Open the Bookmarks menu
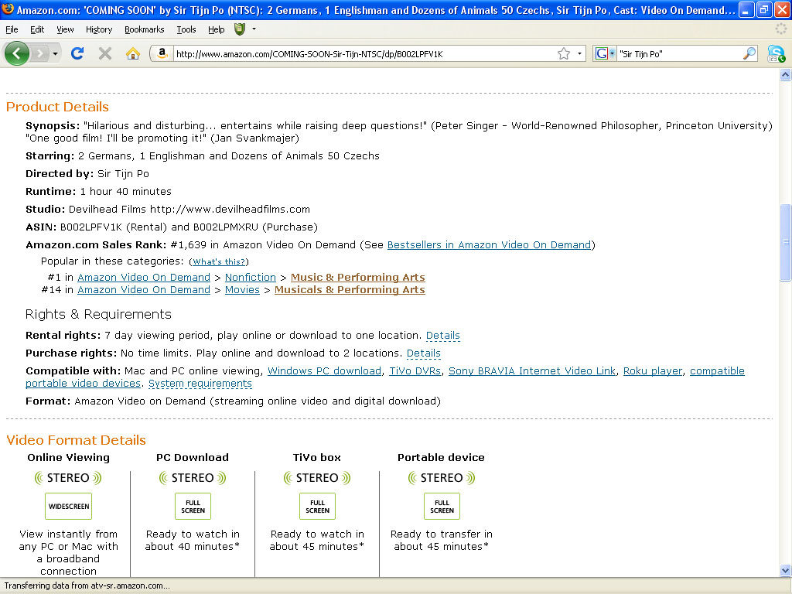The width and height of the screenshot is (792, 594). coord(145,29)
